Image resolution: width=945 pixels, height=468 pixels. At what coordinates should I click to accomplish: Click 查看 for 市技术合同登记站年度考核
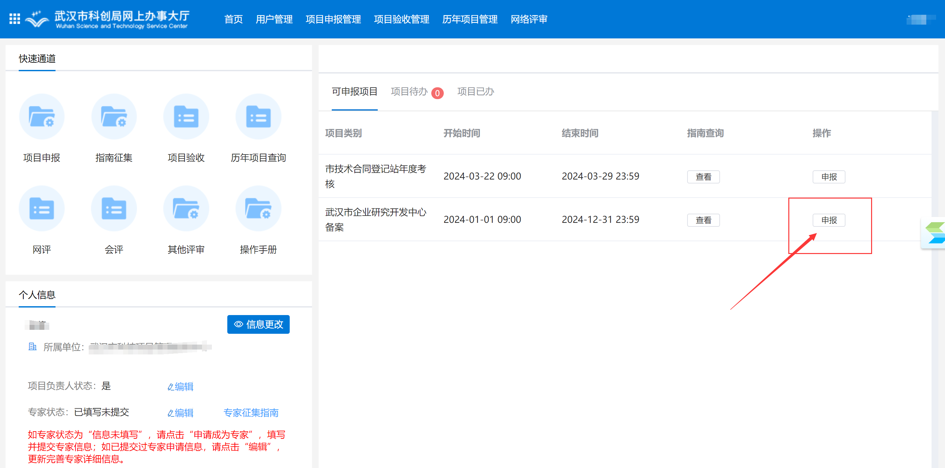[703, 177]
